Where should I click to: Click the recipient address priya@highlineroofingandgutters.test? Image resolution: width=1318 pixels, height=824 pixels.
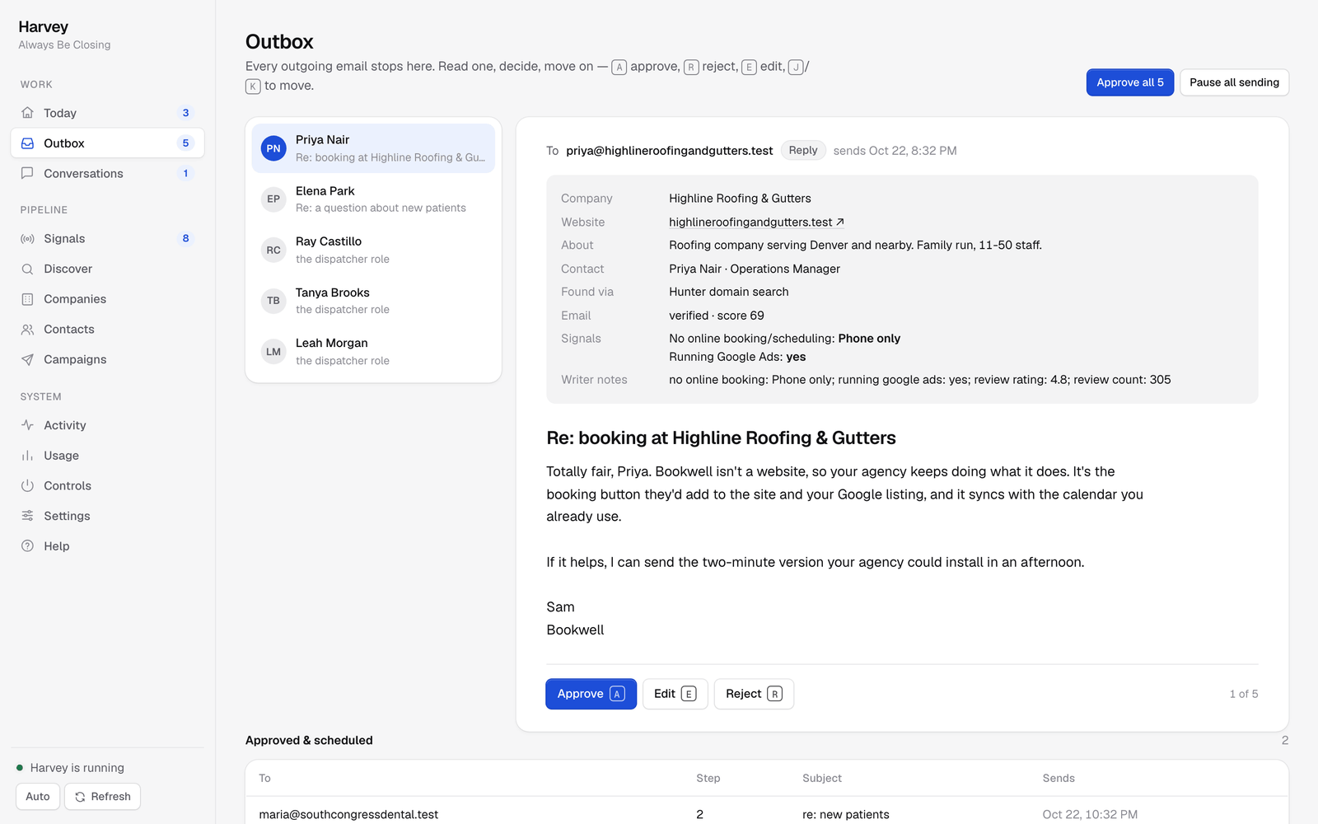[669, 151]
